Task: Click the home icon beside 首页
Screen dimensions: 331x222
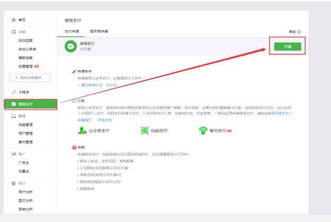Action: pos(14,20)
